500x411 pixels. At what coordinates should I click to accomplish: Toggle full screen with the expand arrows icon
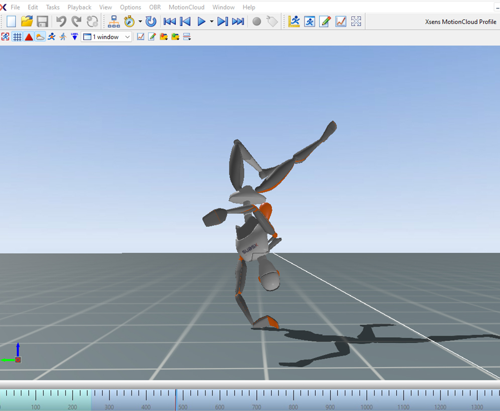pyautogui.click(x=356, y=21)
